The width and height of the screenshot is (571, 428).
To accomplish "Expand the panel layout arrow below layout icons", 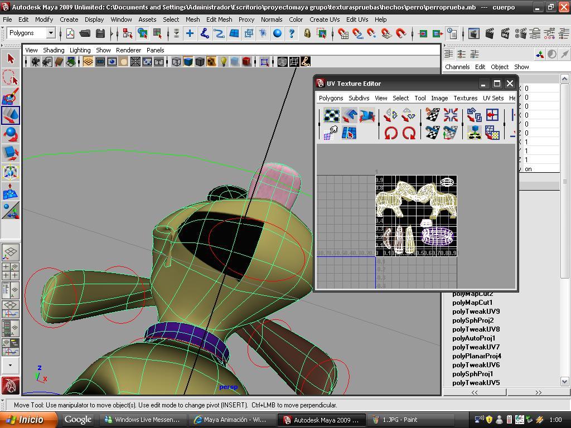I will pyautogui.click(x=10, y=365).
